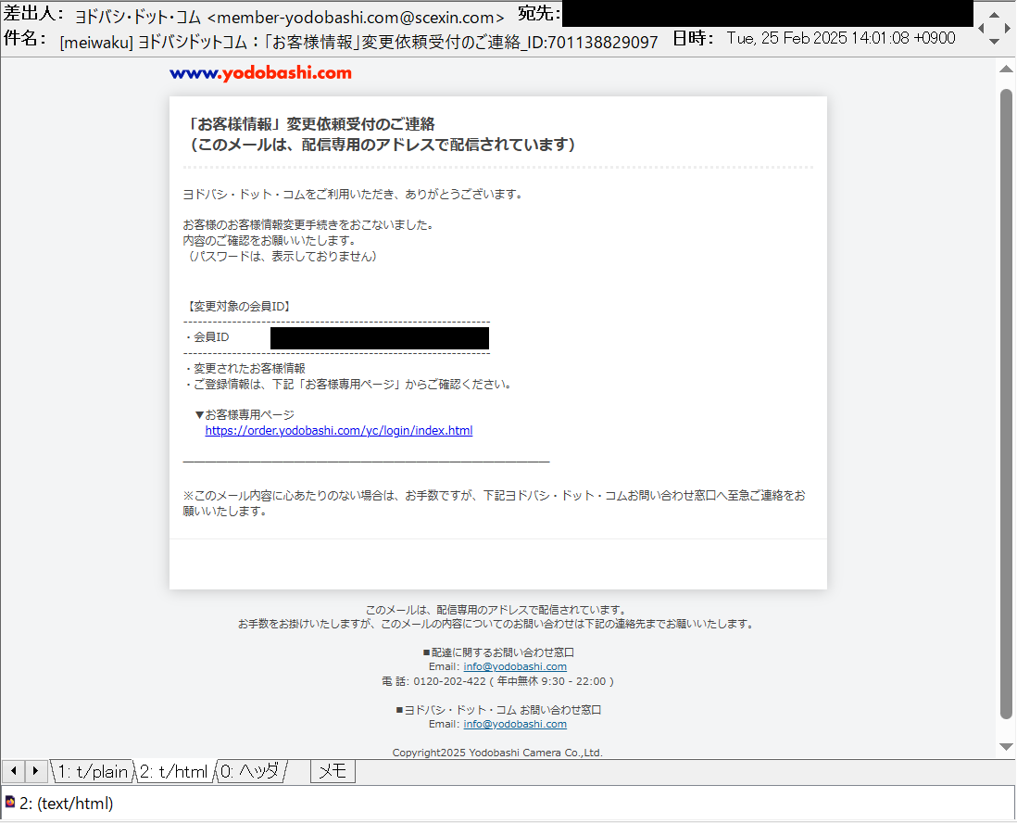Click the header pane up arrow

pyautogui.click(x=994, y=14)
